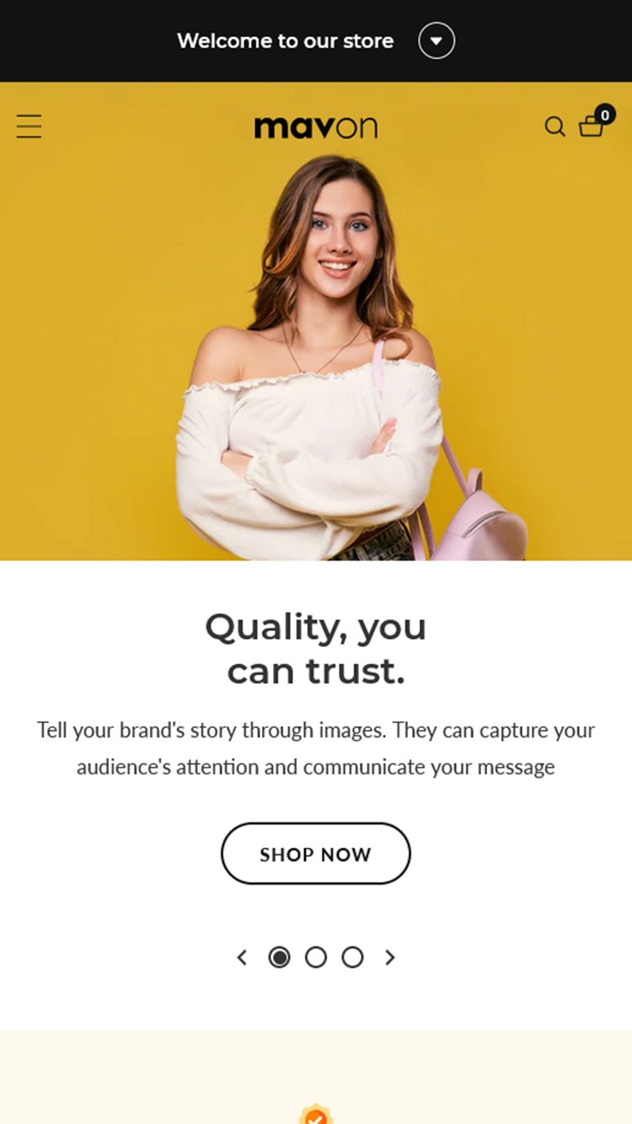
Task: Go to previous slide with left chevron
Action: tap(242, 957)
